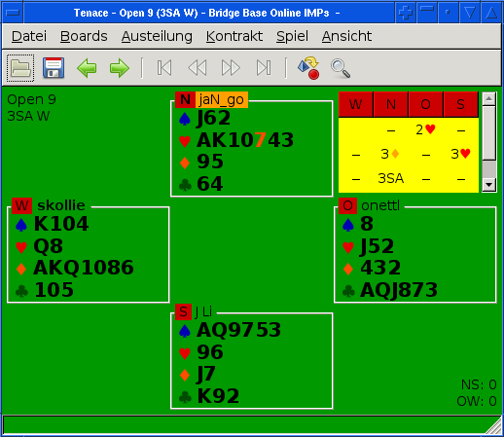504x437 pixels.
Task: Jump to last trick icon
Action: (264, 68)
